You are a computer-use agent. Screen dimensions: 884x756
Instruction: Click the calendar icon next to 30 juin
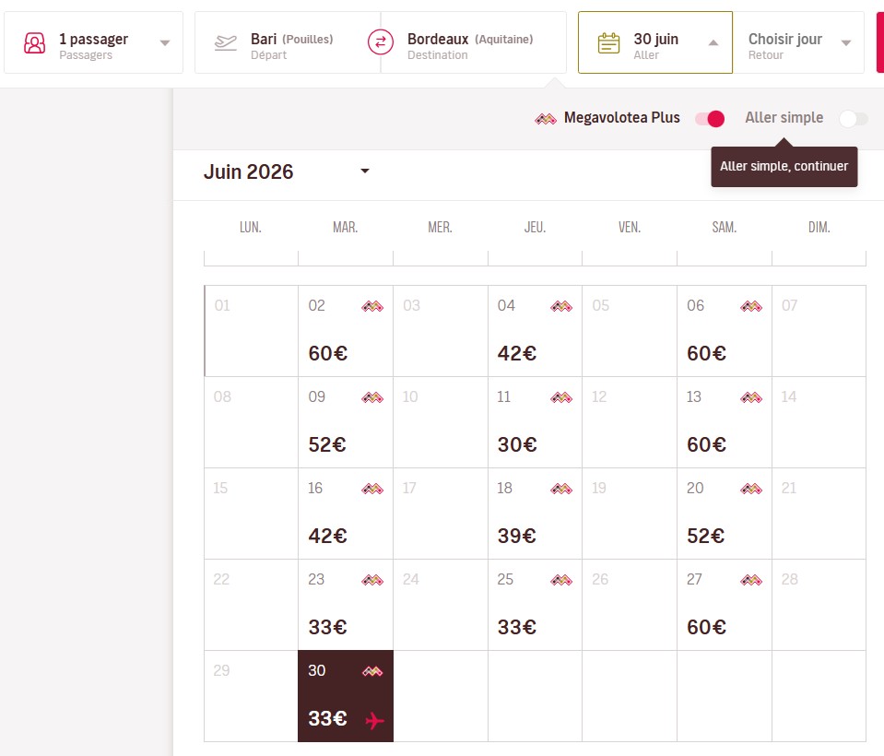tap(608, 42)
